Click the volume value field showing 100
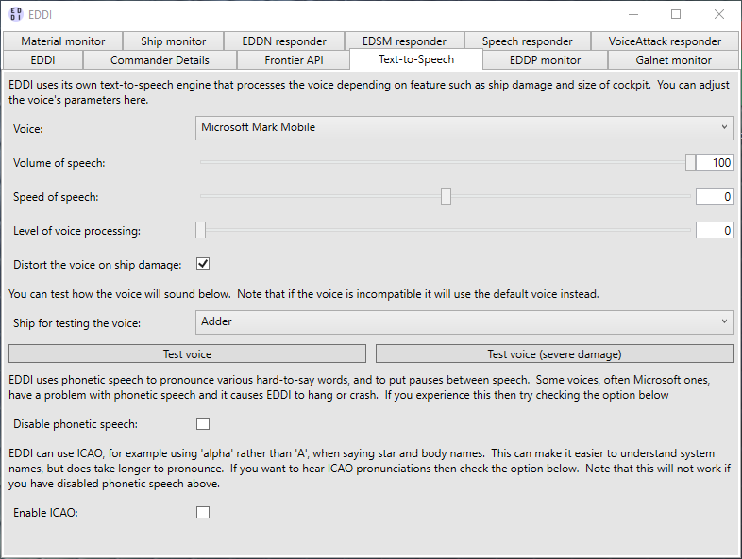This screenshot has height=559, width=742. 714,162
